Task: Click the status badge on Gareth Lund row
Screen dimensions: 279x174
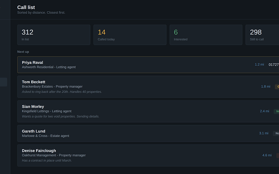Action: coord(276,133)
